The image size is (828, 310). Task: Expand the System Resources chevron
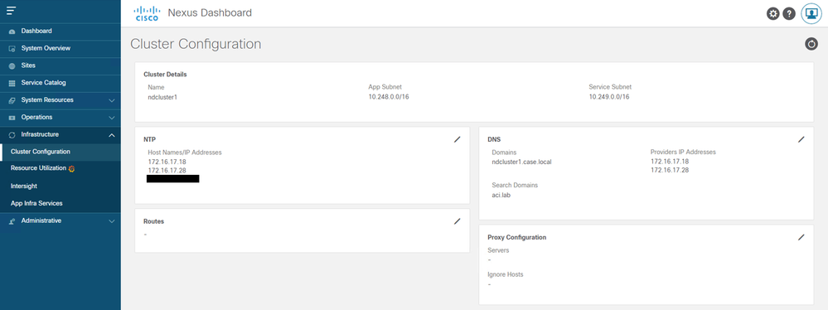[111, 100]
